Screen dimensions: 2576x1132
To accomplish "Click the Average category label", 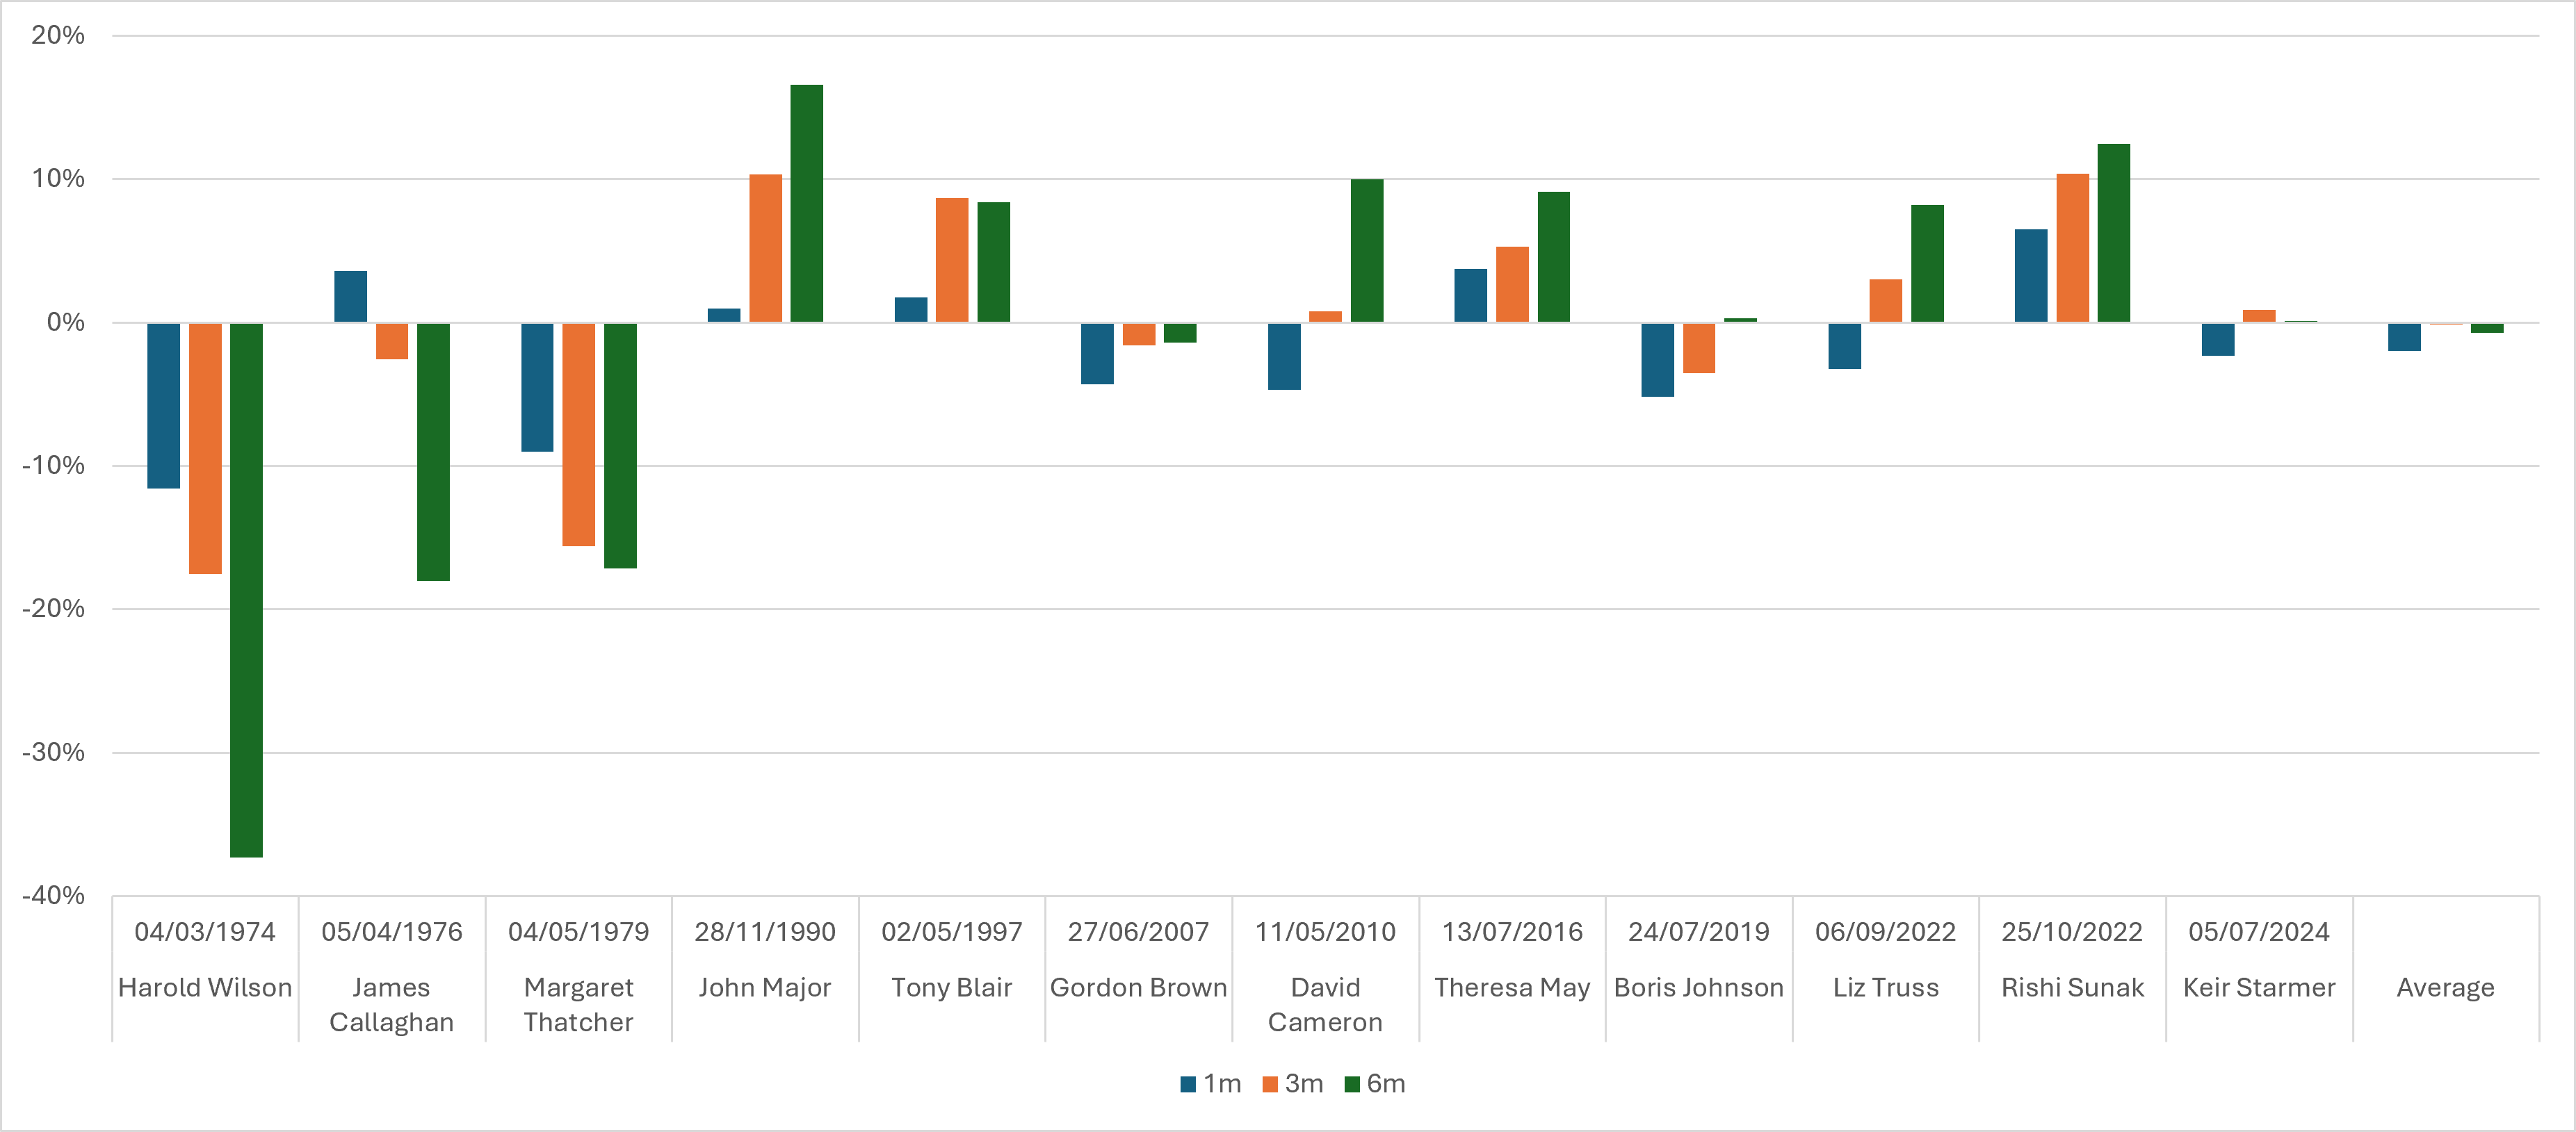I will click(x=2445, y=987).
